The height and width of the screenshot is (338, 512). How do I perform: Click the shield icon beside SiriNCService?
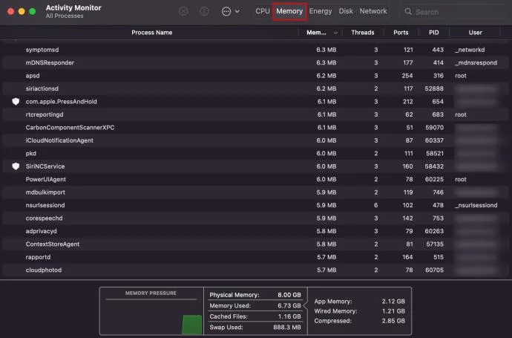tap(16, 166)
